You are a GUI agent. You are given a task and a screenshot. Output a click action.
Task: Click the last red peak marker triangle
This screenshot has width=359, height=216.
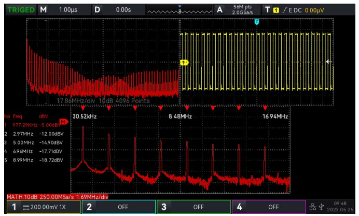(265, 108)
